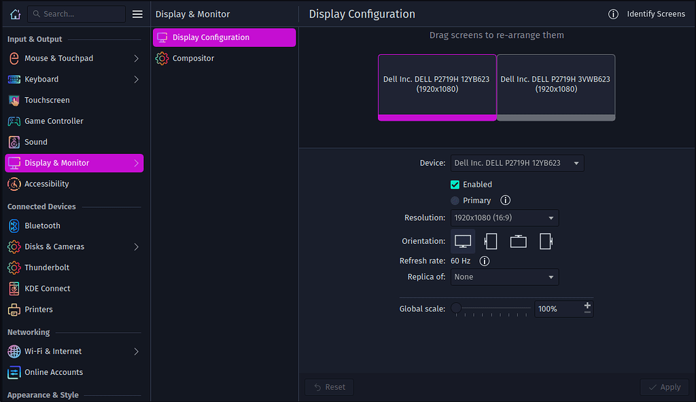The height and width of the screenshot is (402, 696).
Task: Click the Compositor gear icon
Action: (x=162, y=58)
